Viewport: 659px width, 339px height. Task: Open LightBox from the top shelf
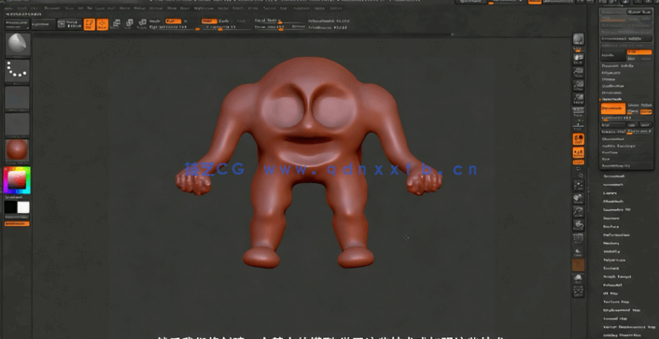pyautogui.click(x=44, y=24)
